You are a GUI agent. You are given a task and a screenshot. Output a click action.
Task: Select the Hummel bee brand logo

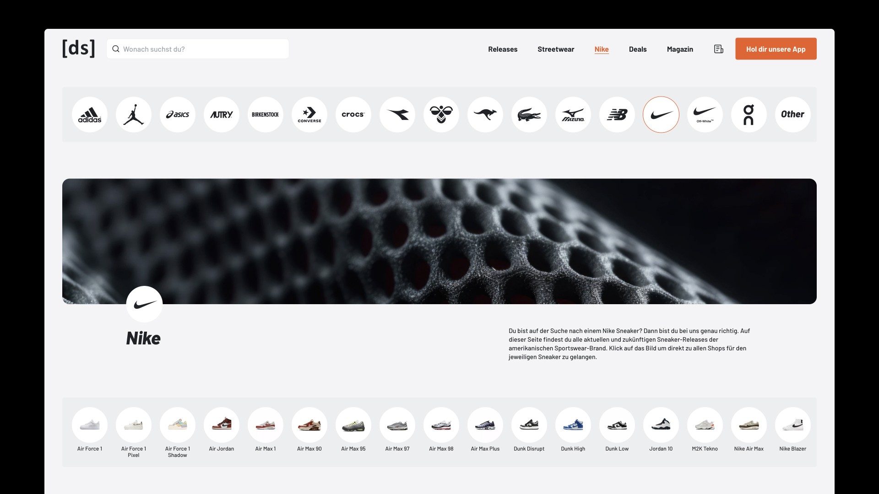point(441,114)
